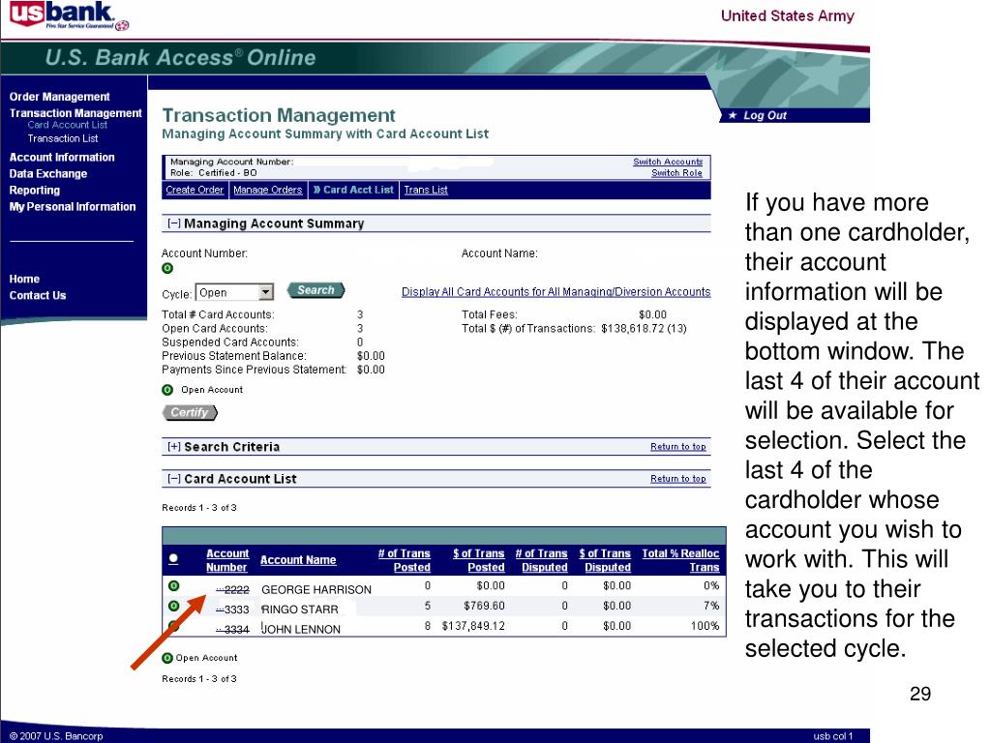Collapse the Card Account List section

point(174,479)
